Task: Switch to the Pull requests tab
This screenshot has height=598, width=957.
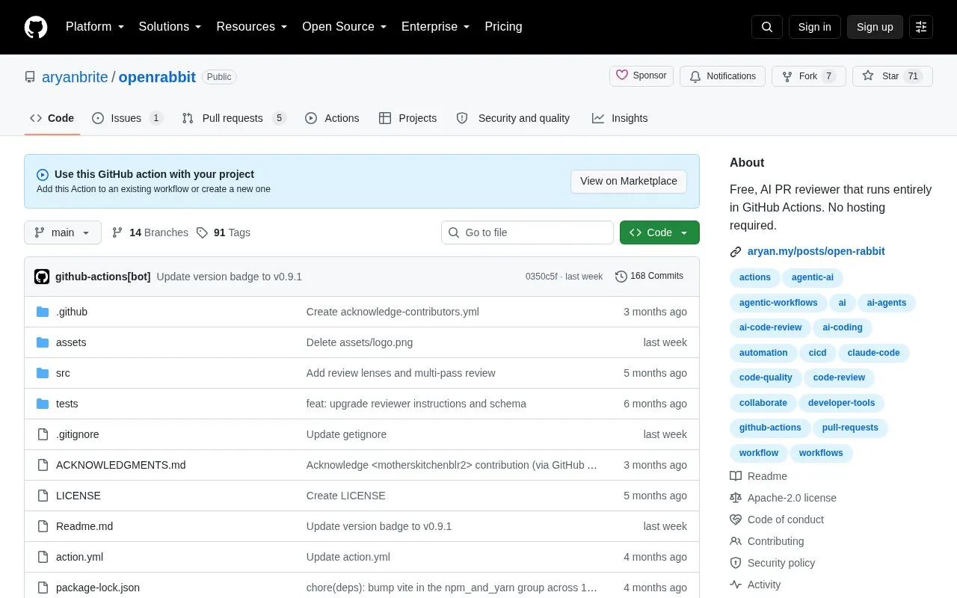Action: (234, 118)
